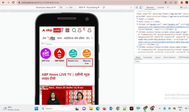Viewport: 189px width, 112px height.
Task: Click the IPL link in site navigation
Action: pos(88,38)
